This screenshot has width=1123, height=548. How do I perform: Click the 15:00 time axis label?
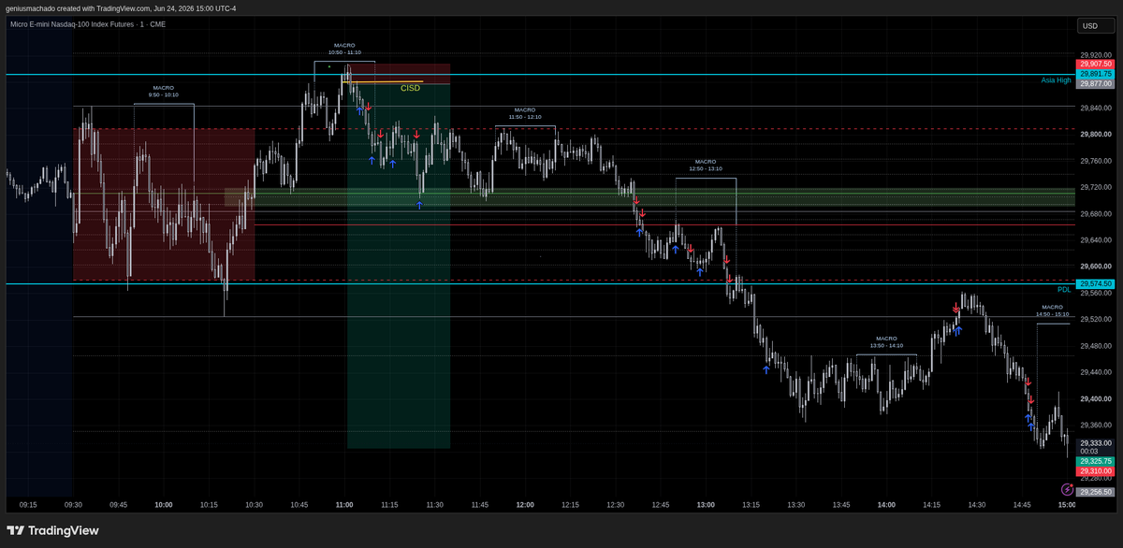click(x=1066, y=505)
